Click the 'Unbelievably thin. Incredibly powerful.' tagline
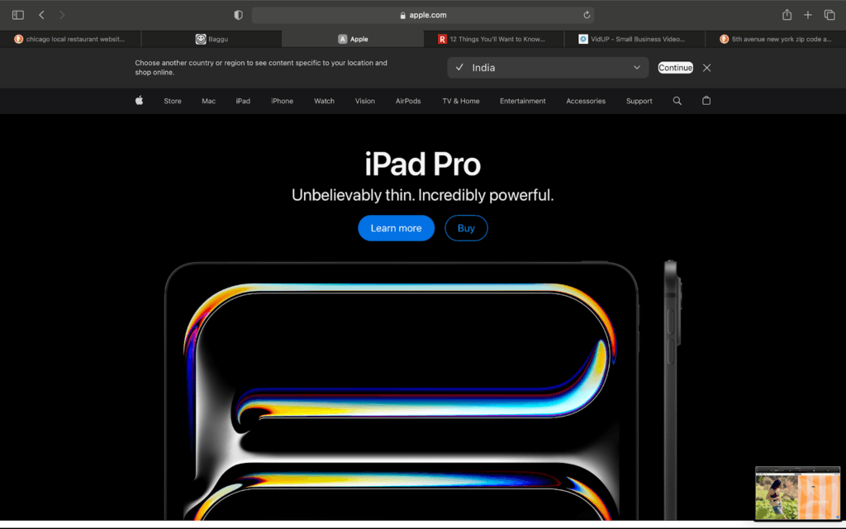The width and height of the screenshot is (846, 529). (x=422, y=195)
